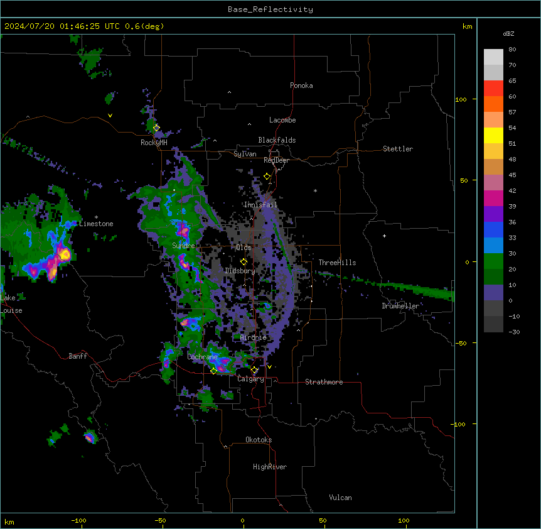
Task: Select the Okotoks label
Action: [259, 440]
